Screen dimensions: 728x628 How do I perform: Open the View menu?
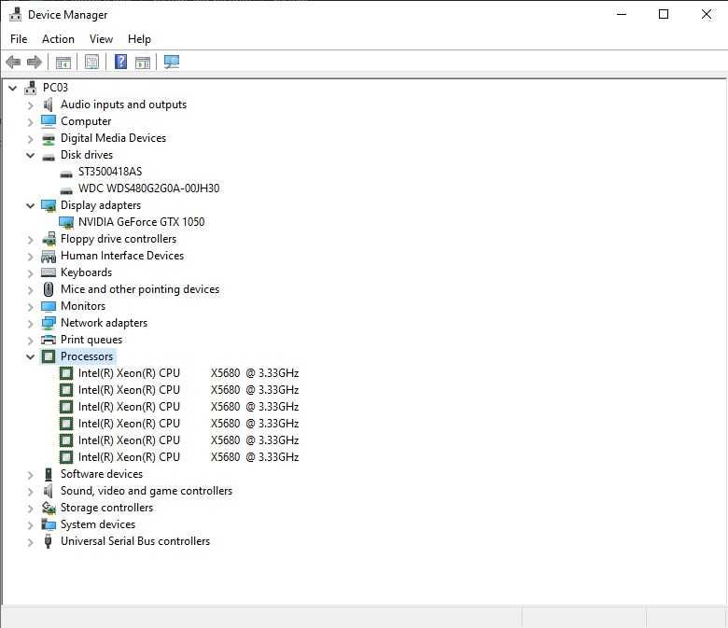coord(101,39)
